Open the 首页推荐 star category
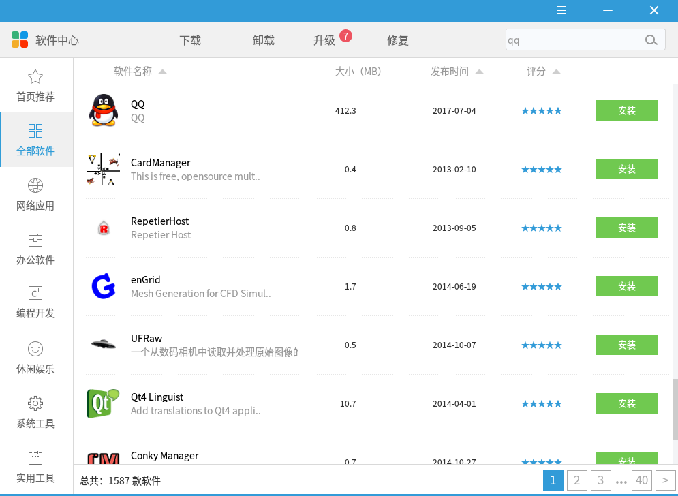Viewport: 678px width, 496px height. (35, 86)
